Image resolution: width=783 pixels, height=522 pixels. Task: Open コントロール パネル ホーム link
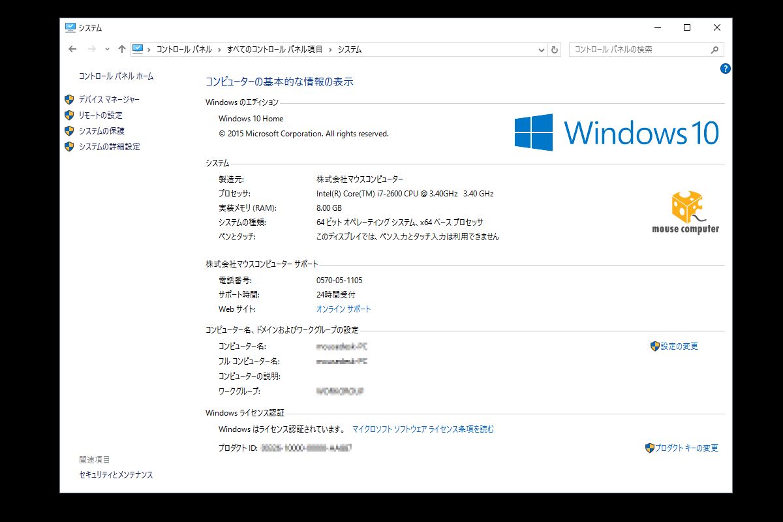pos(116,76)
